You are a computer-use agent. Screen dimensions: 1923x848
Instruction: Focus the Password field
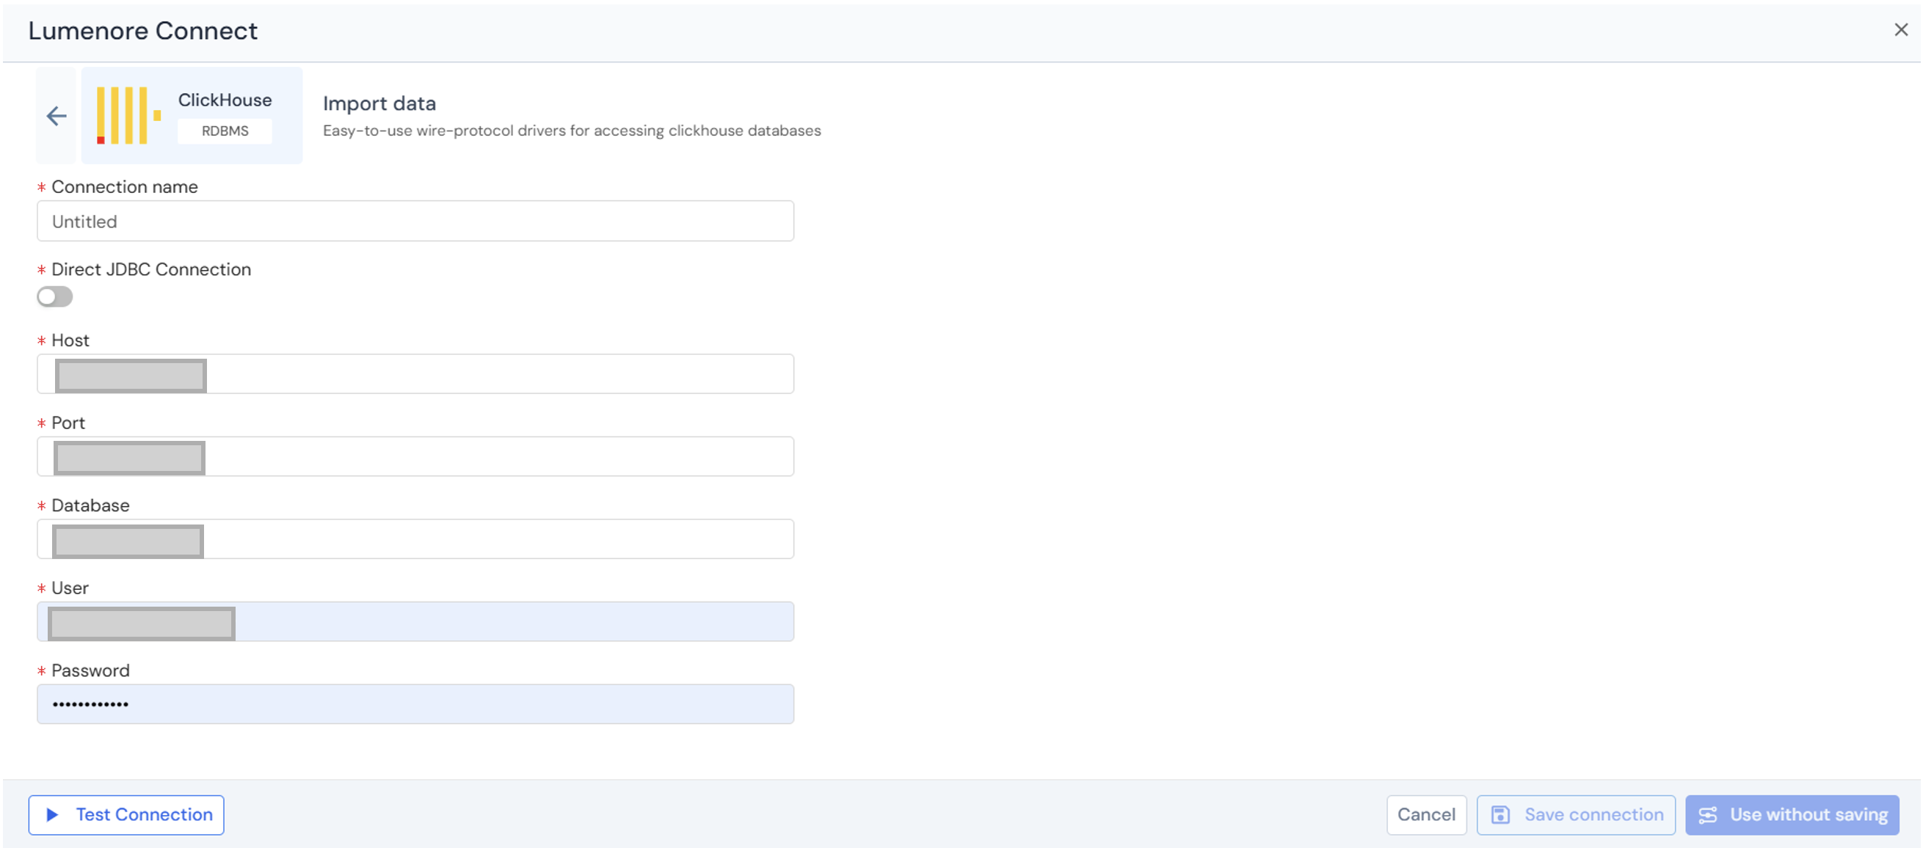coord(415,704)
